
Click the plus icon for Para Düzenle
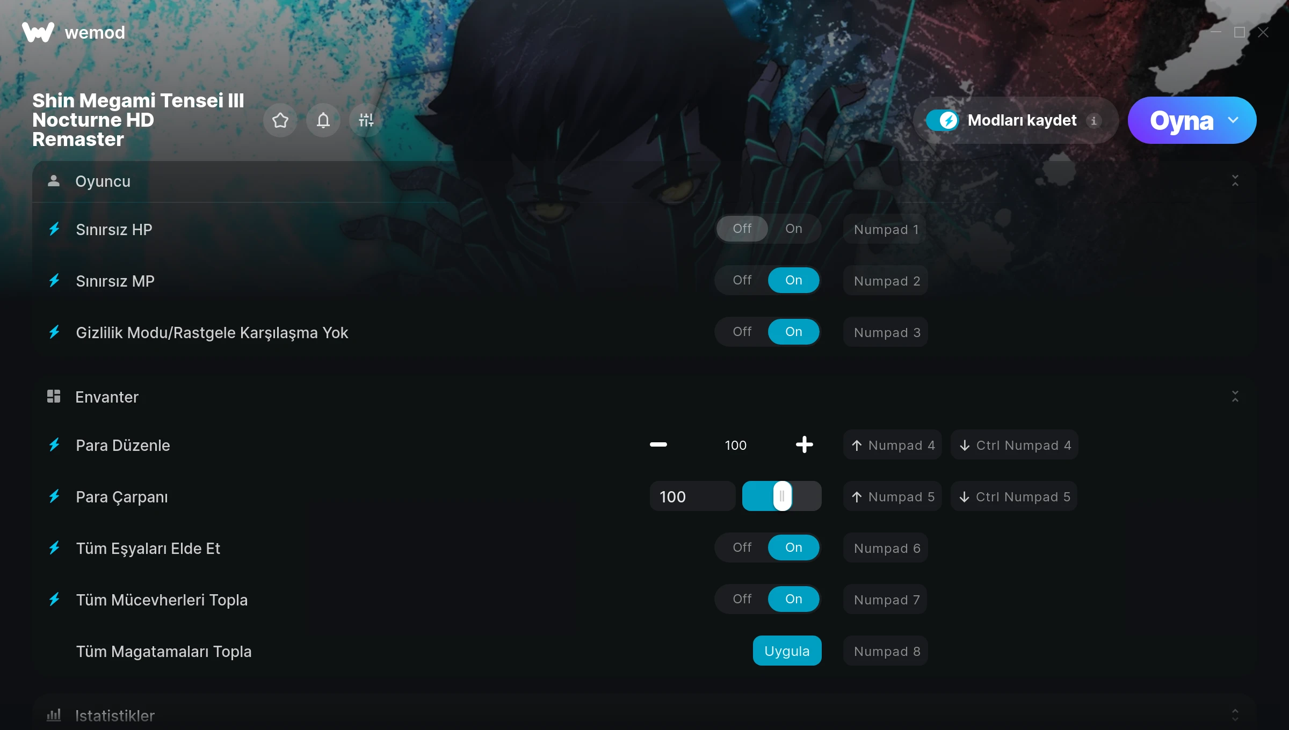tap(805, 444)
